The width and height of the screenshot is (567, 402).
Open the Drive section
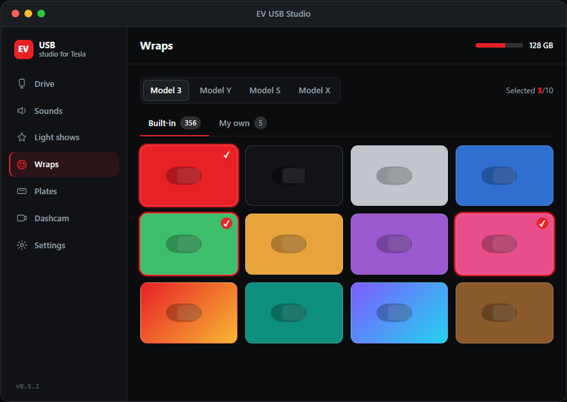pos(64,84)
